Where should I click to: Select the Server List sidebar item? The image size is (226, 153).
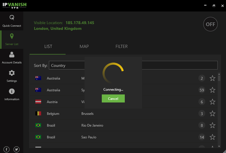point(12,39)
